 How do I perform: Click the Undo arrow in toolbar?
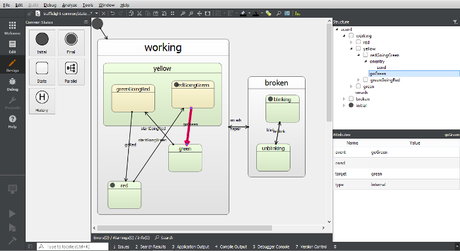(x=112, y=13)
